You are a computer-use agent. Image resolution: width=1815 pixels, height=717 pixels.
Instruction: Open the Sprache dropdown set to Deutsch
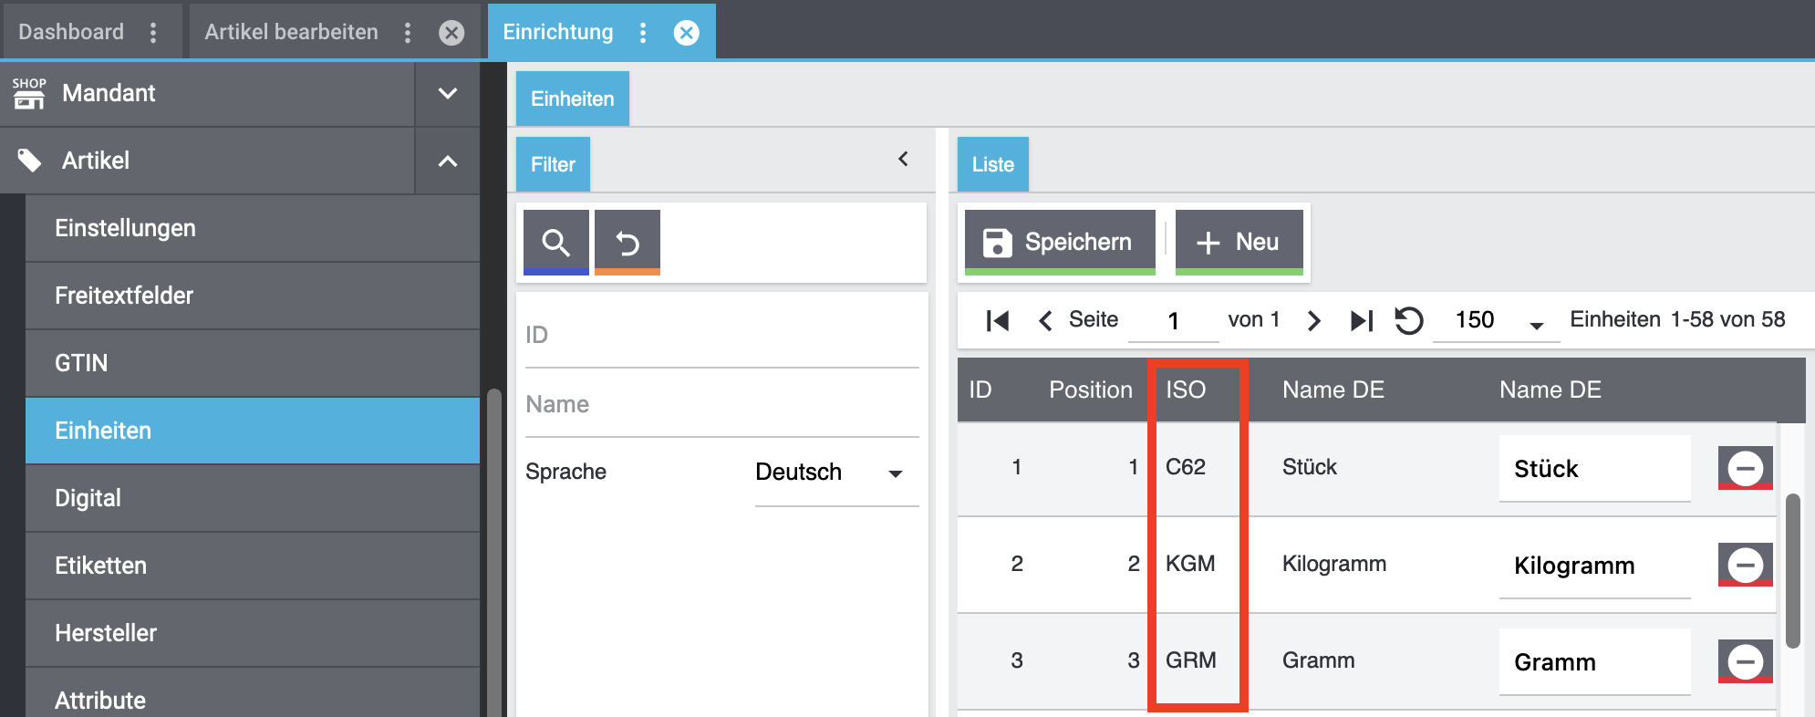(828, 473)
